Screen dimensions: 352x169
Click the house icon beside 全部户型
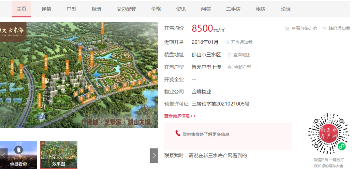pyautogui.click(x=229, y=67)
